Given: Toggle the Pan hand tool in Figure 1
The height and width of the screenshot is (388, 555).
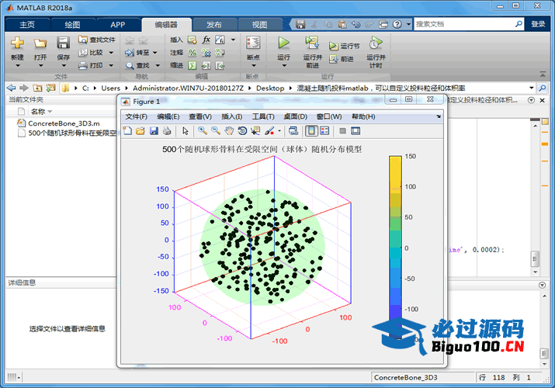Looking at the screenshot, I should (x=229, y=131).
